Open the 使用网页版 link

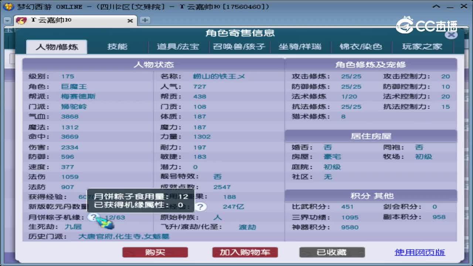420,252
